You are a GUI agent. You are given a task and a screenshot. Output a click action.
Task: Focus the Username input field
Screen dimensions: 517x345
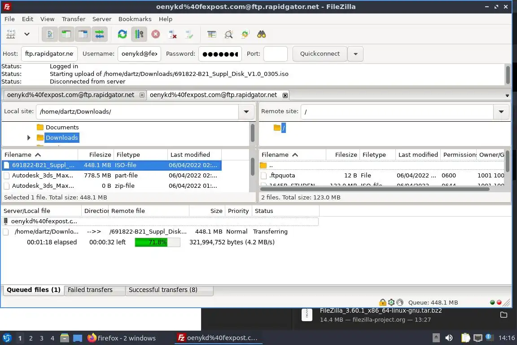[139, 54]
